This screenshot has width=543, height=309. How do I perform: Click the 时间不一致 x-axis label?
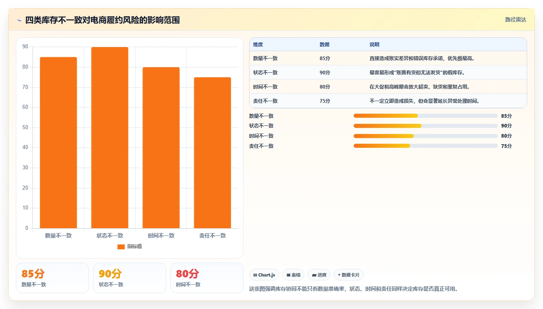pos(161,236)
